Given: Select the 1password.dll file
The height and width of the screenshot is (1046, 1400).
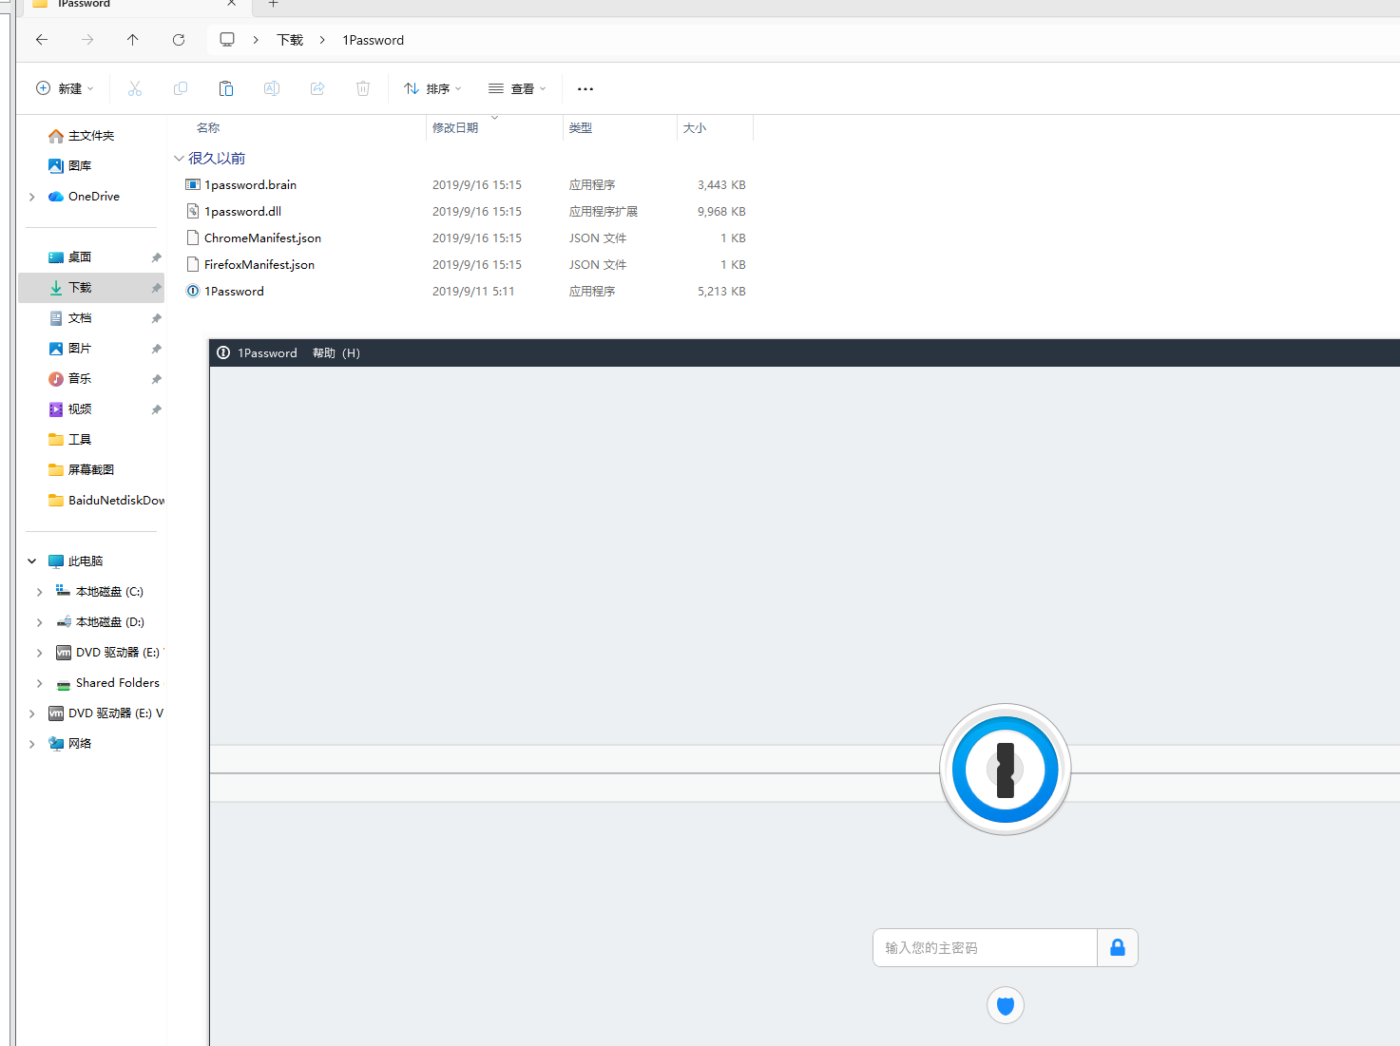Looking at the screenshot, I should point(466,212).
